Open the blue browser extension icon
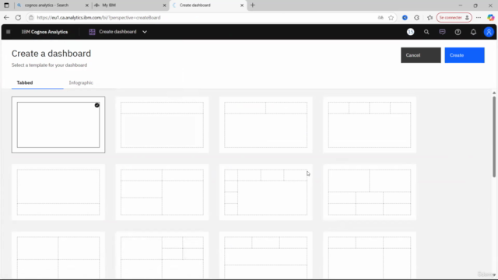Screen dimensions: 498x280 tap(405, 17)
